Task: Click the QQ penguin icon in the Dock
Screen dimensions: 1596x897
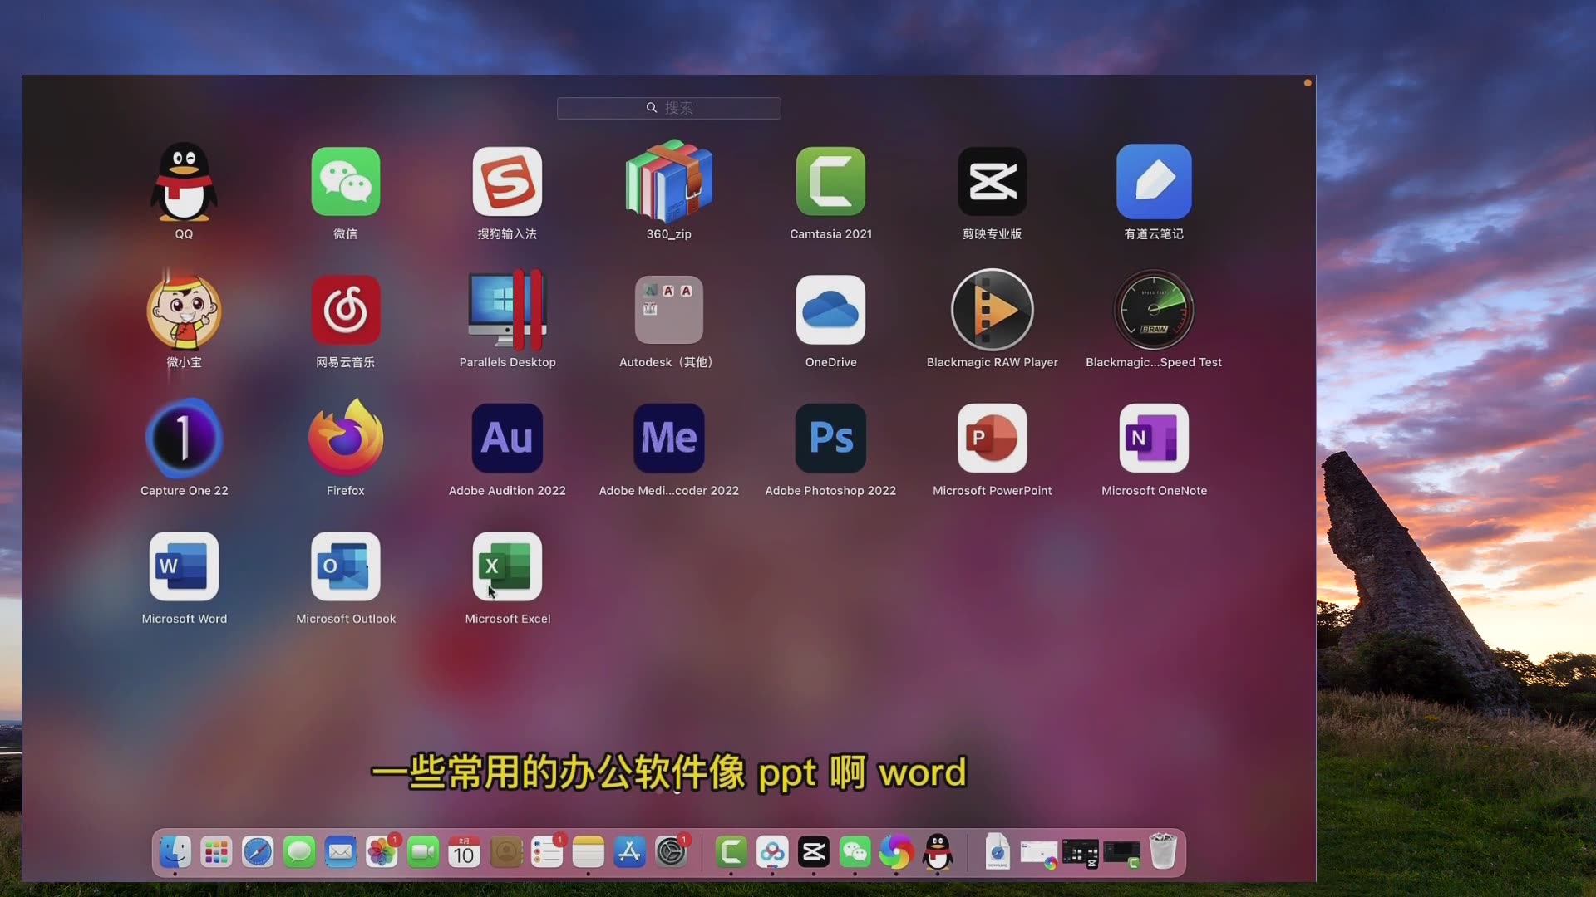Action: point(938,852)
